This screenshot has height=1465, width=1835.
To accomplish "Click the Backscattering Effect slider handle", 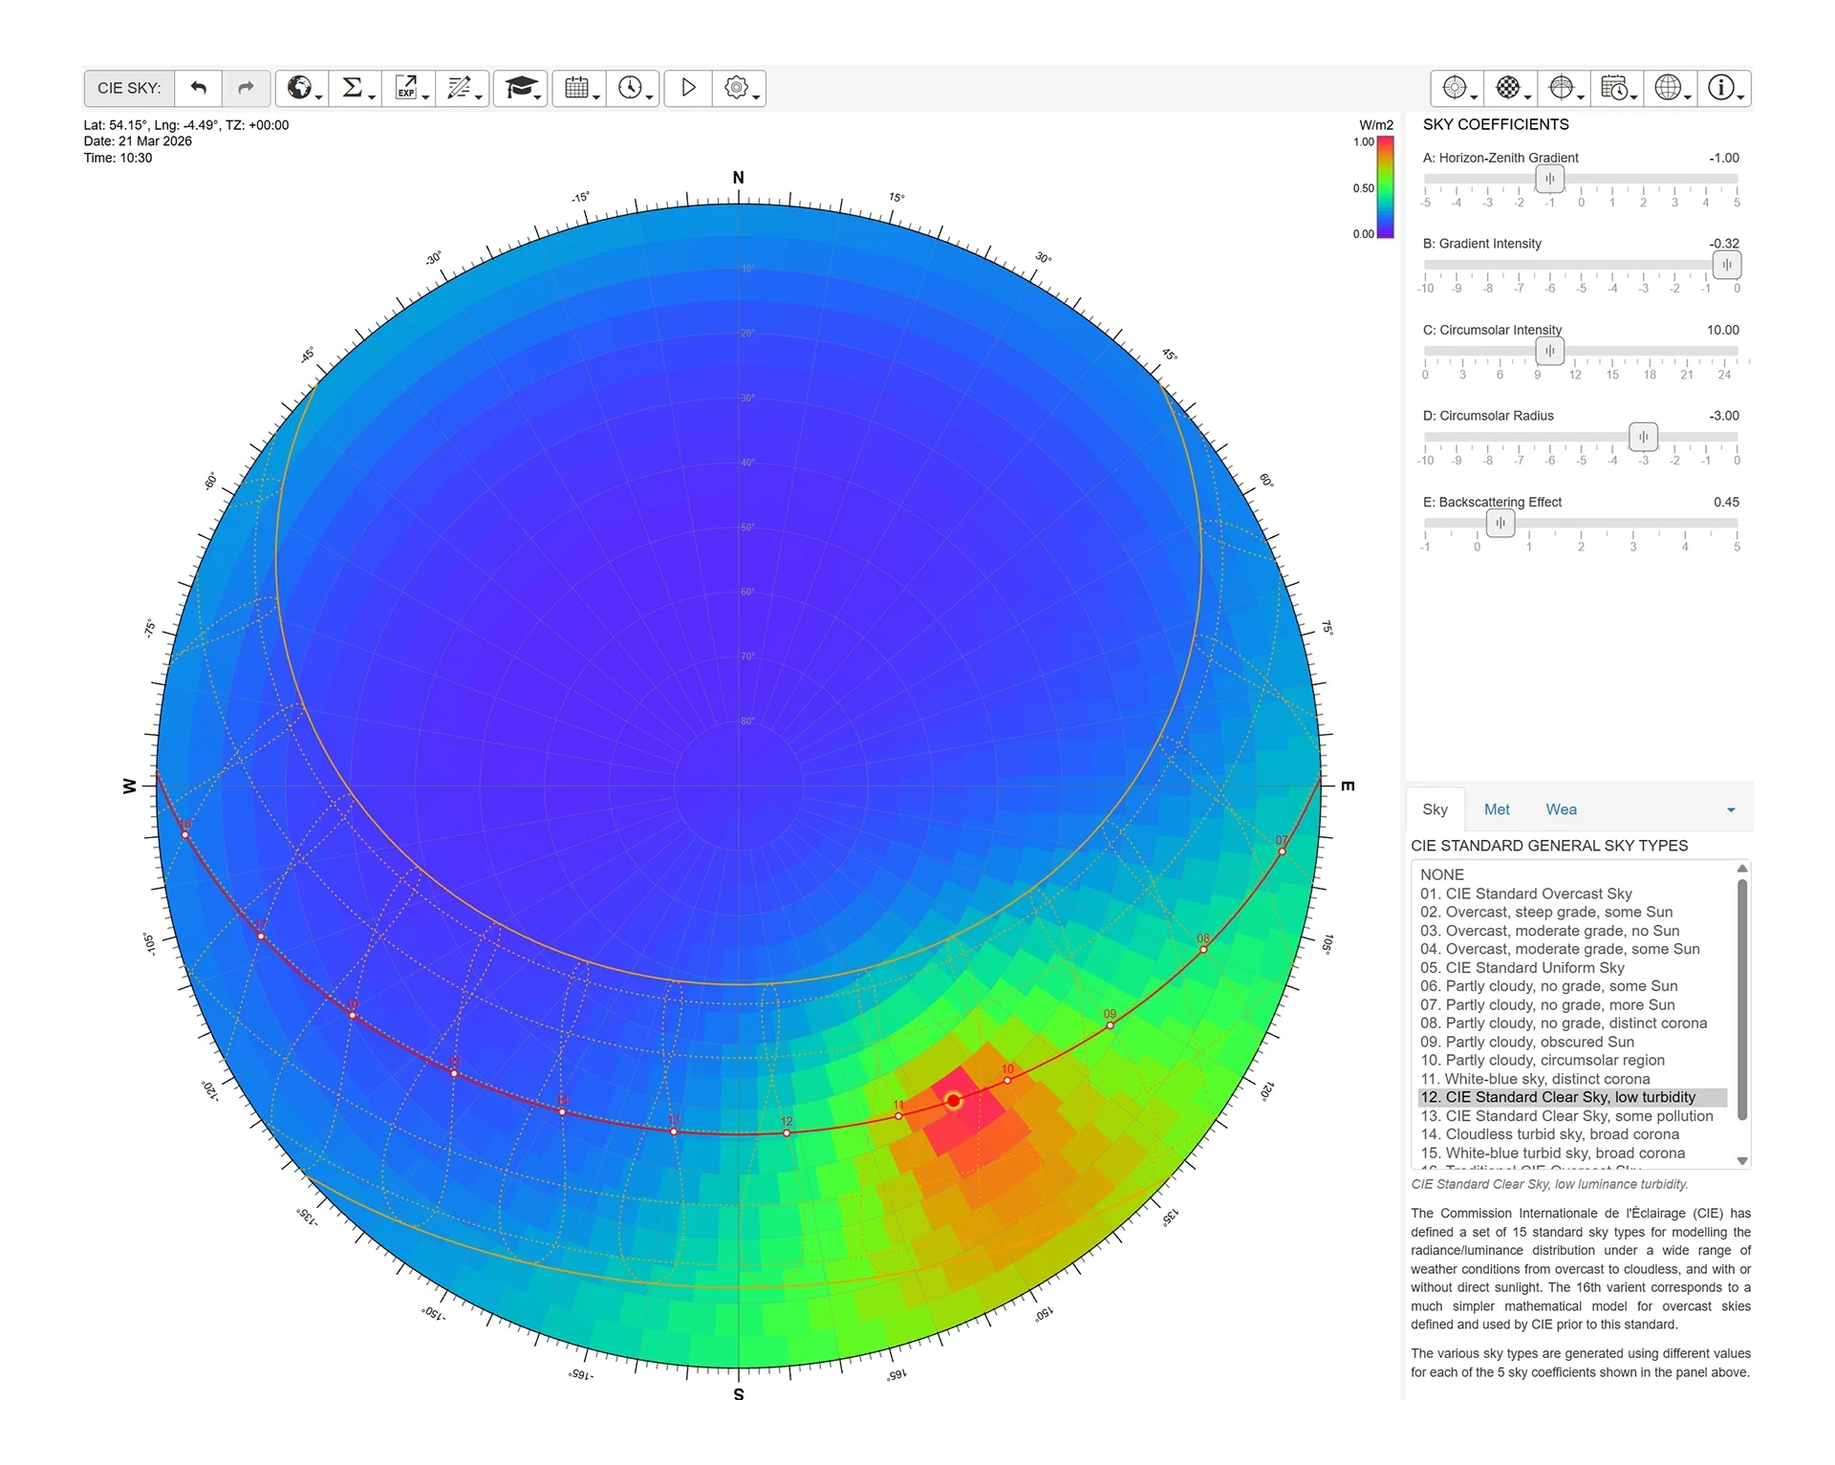I will click(1500, 523).
